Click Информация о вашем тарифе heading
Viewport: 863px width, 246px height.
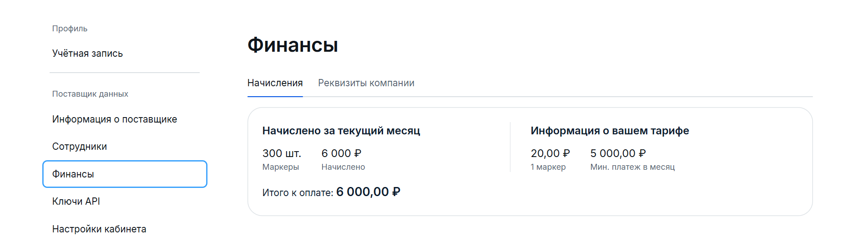[610, 131]
